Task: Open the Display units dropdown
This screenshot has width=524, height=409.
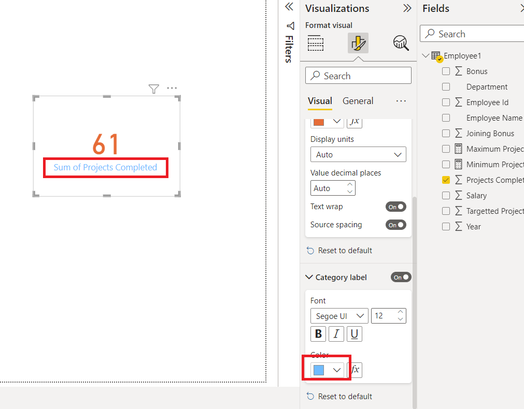Action: [x=358, y=154]
